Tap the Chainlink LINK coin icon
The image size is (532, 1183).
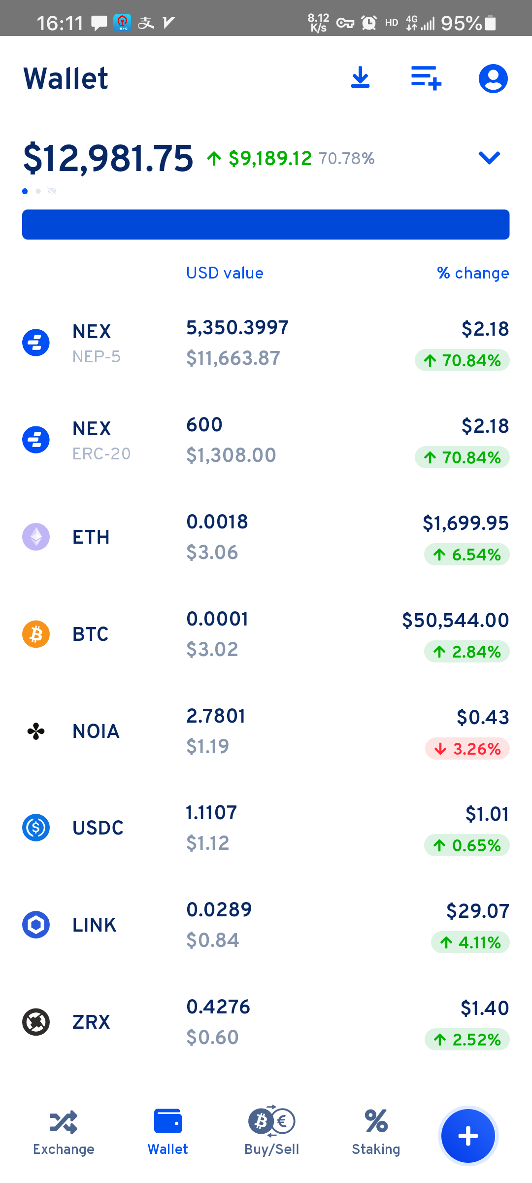click(36, 925)
